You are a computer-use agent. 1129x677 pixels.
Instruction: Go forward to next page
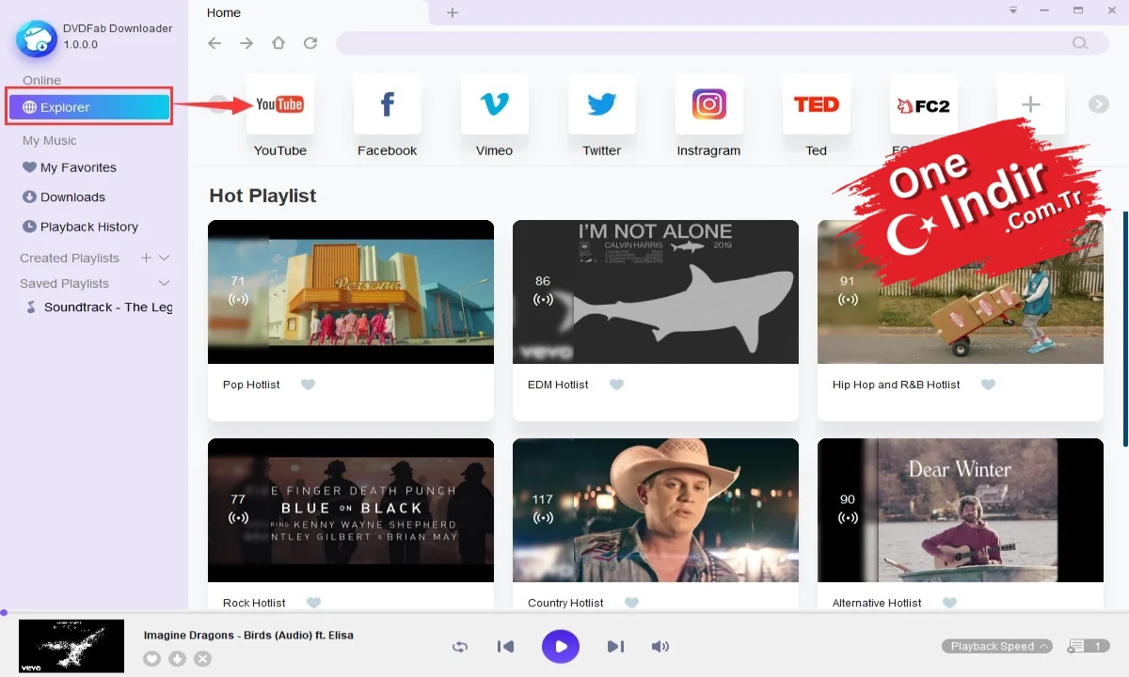(246, 43)
